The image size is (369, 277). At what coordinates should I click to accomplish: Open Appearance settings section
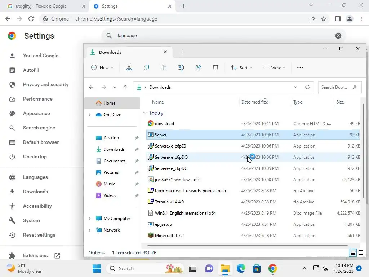tap(36, 114)
